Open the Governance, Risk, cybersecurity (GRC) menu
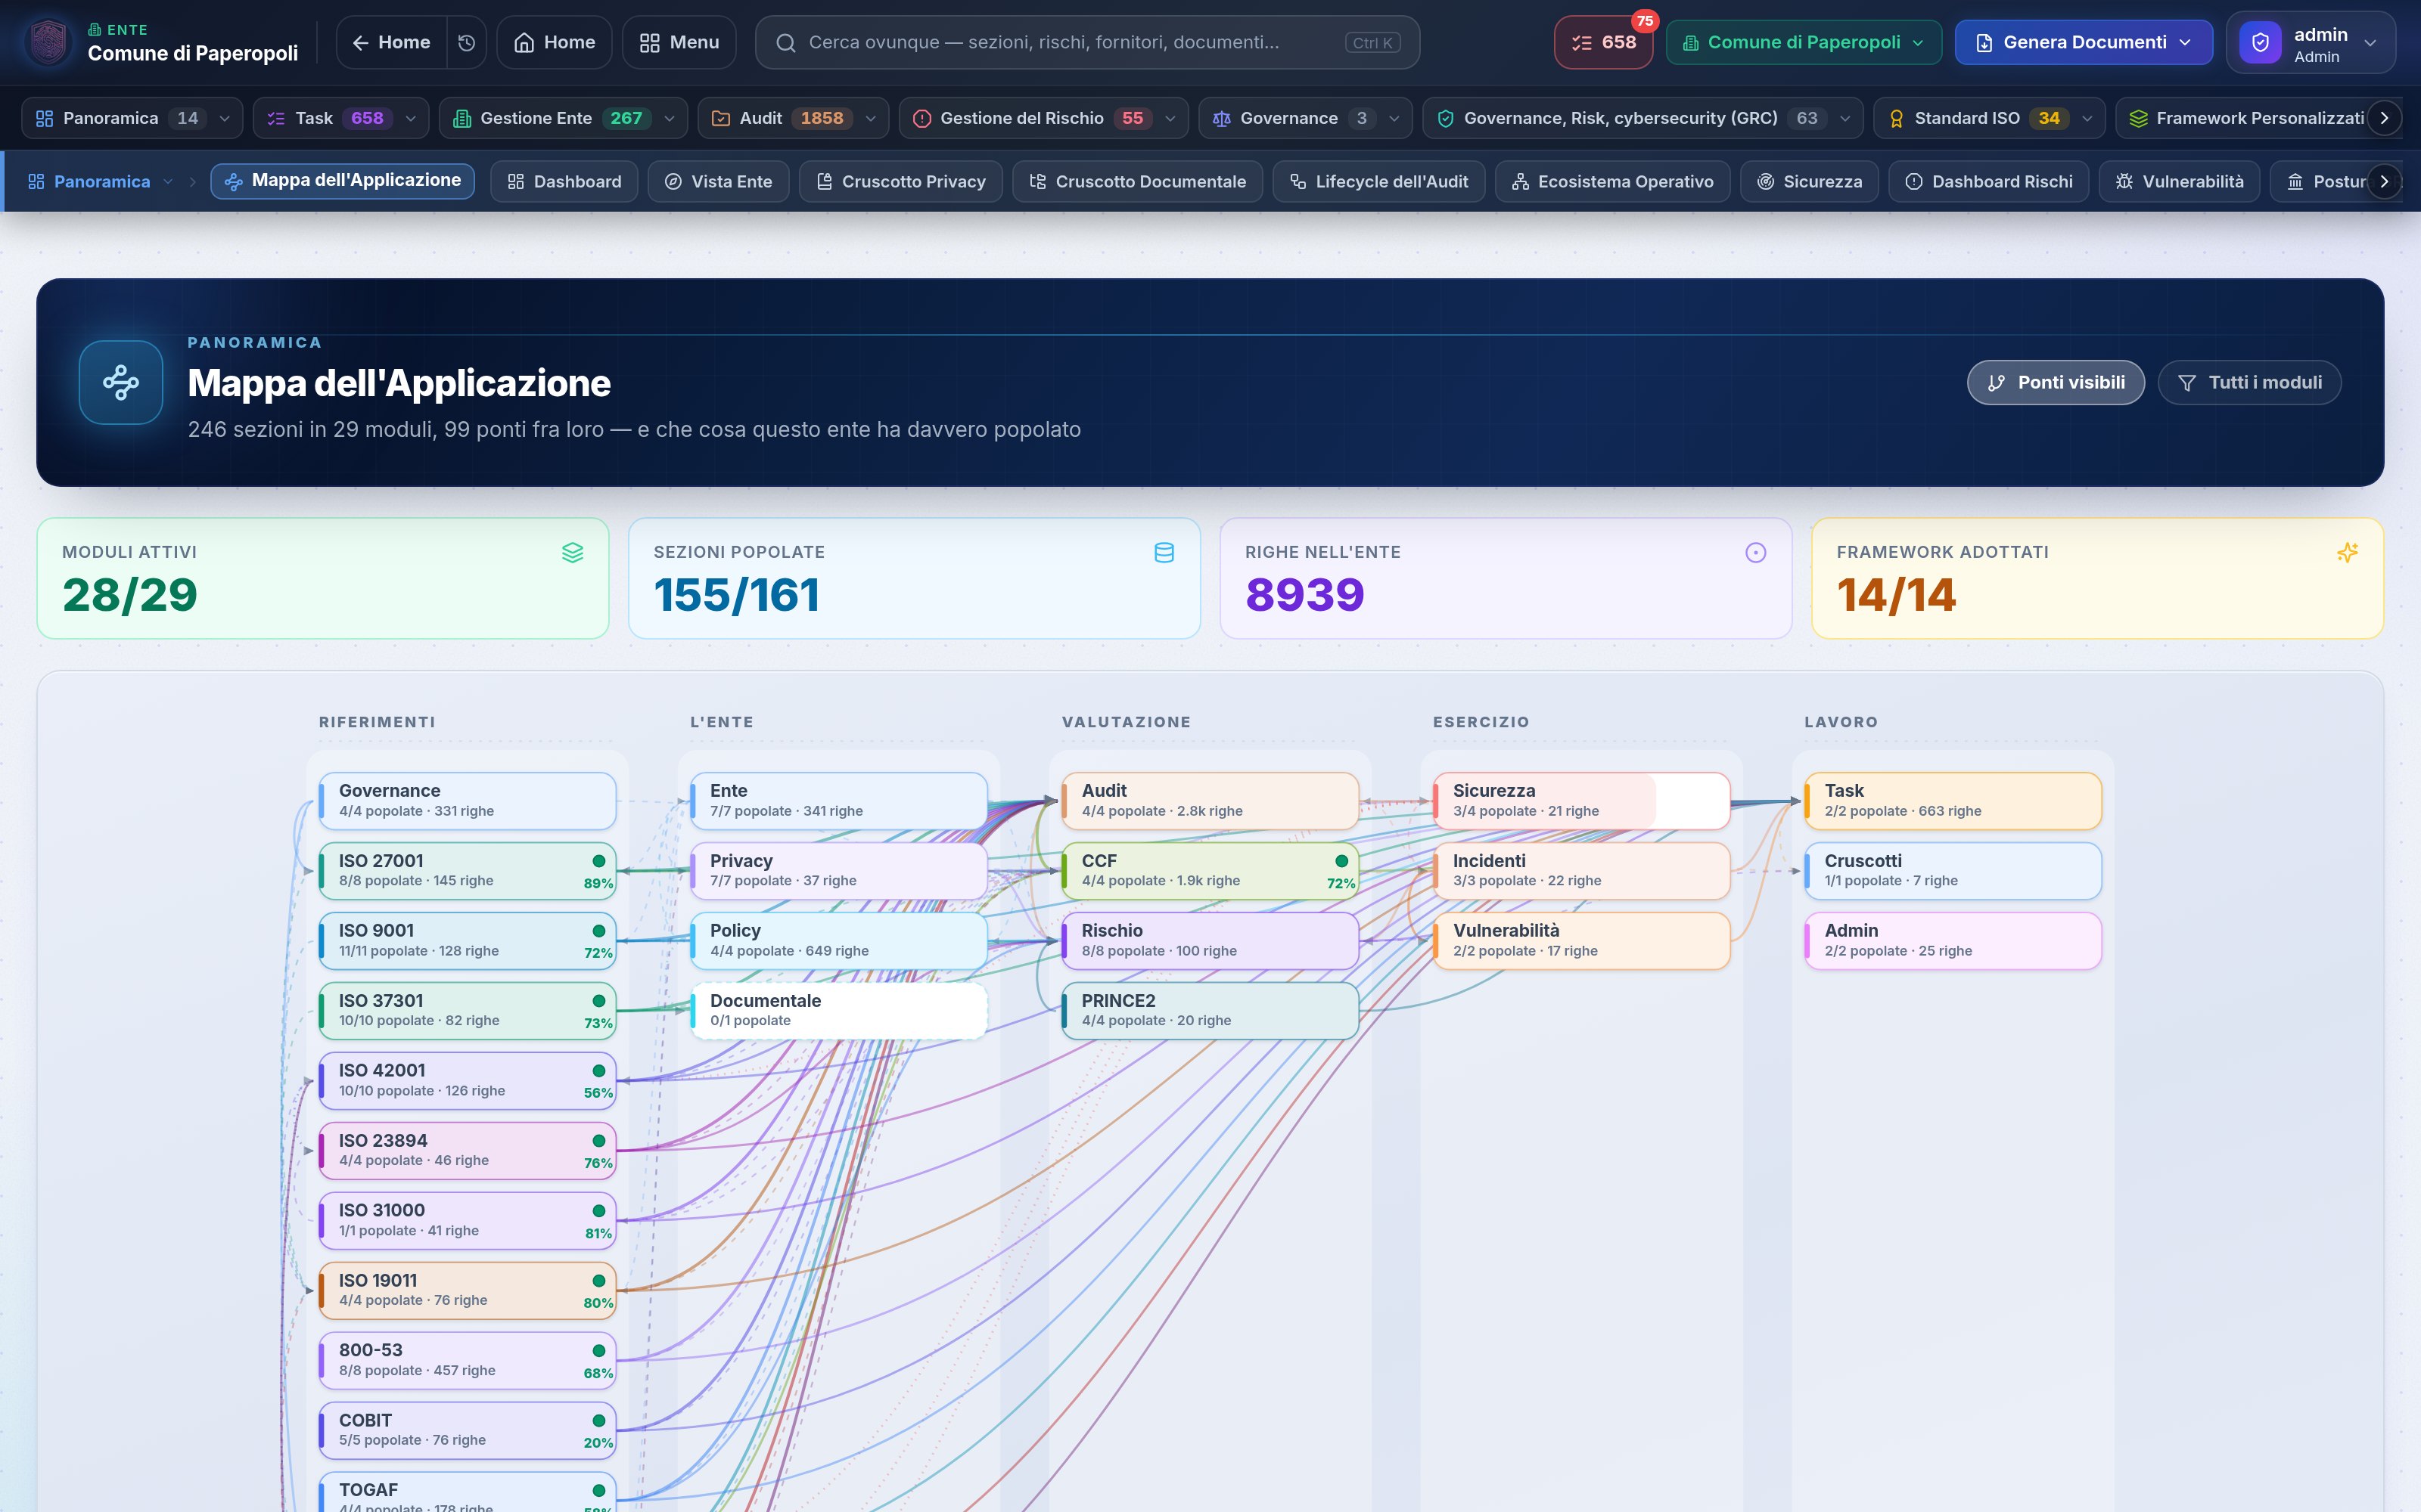 pyautogui.click(x=1642, y=118)
